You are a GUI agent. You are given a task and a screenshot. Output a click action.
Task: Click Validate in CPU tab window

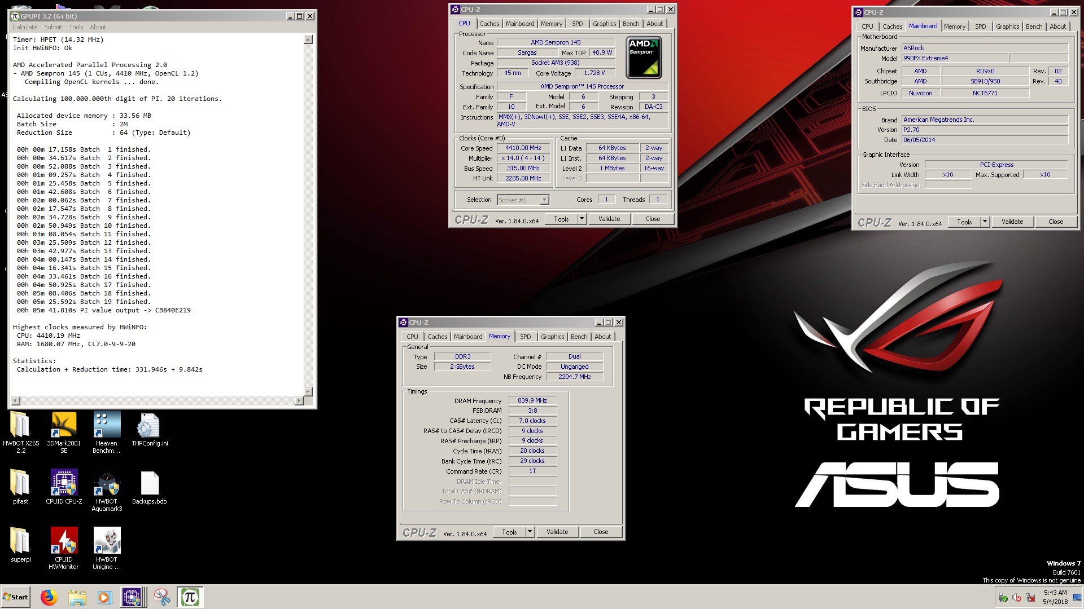tap(609, 219)
